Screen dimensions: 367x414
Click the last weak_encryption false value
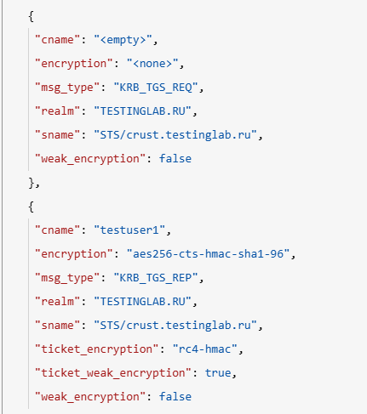(x=175, y=397)
